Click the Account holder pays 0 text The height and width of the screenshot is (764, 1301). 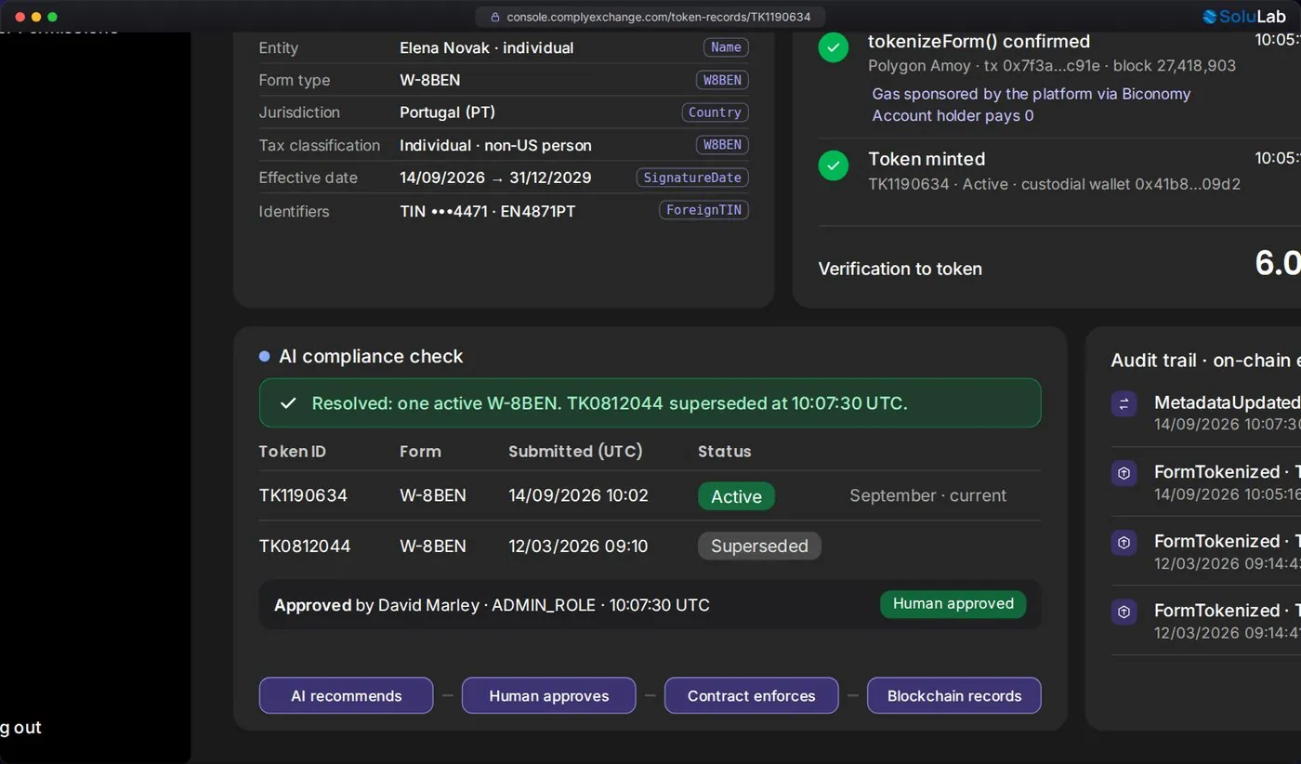(953, 116)
